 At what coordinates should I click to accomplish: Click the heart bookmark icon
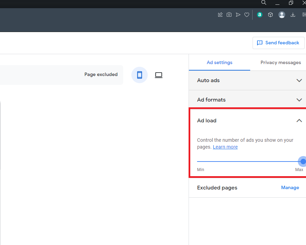(x=247, y=15)
